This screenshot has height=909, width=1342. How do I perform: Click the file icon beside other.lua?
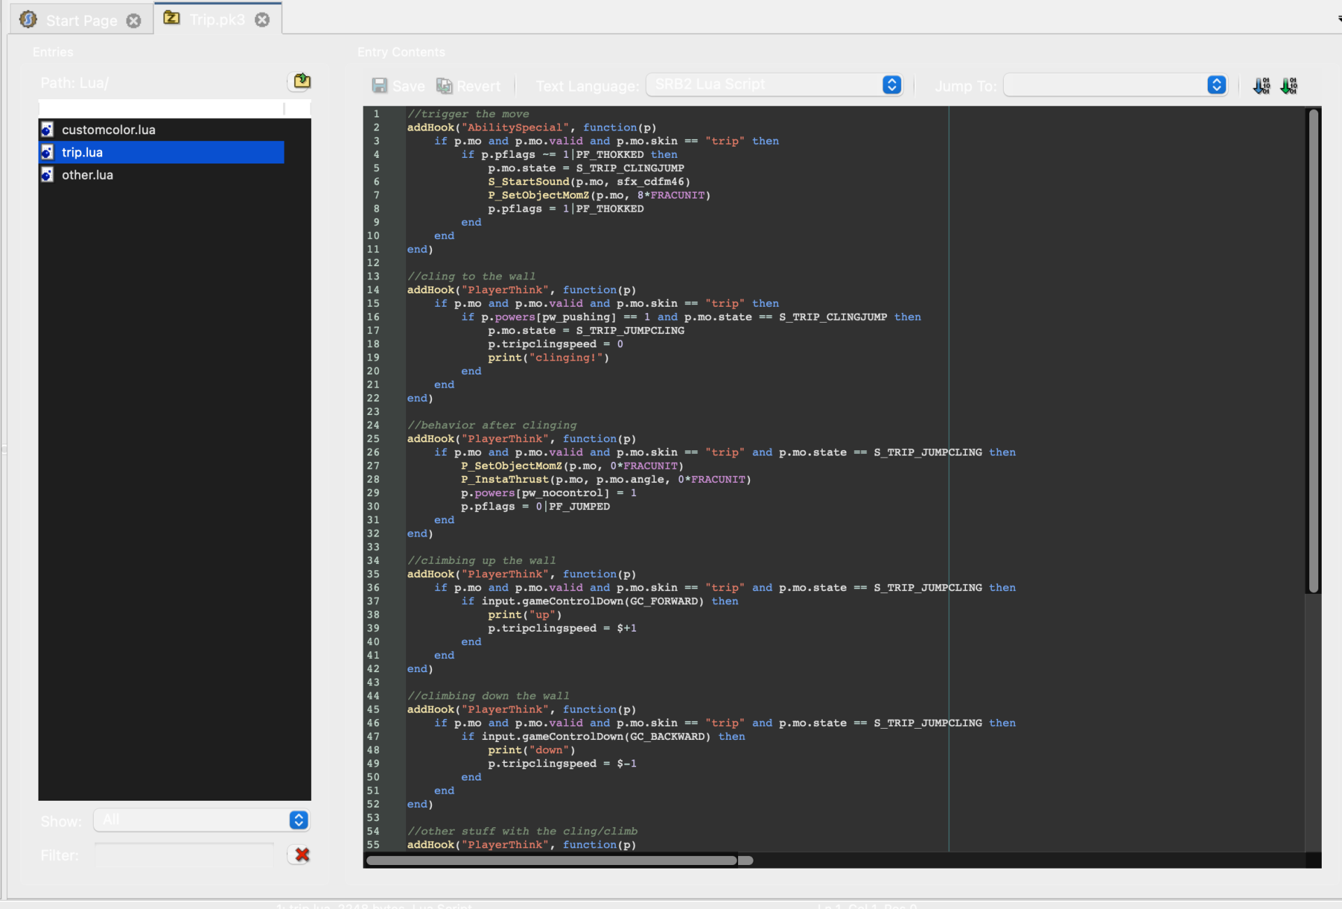pos(47,175)
